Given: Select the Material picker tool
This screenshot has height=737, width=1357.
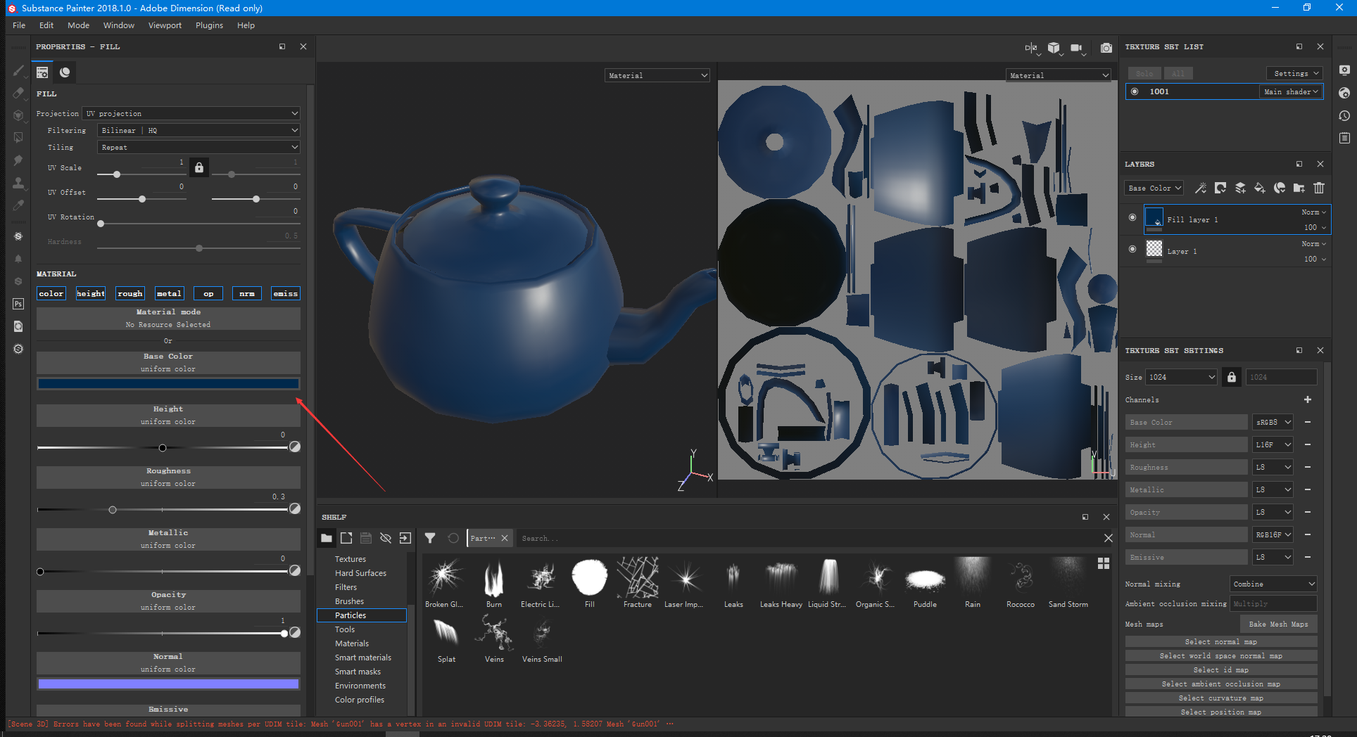Looking at the screenshot, I should pyautogui.click(x=18, y=205).
